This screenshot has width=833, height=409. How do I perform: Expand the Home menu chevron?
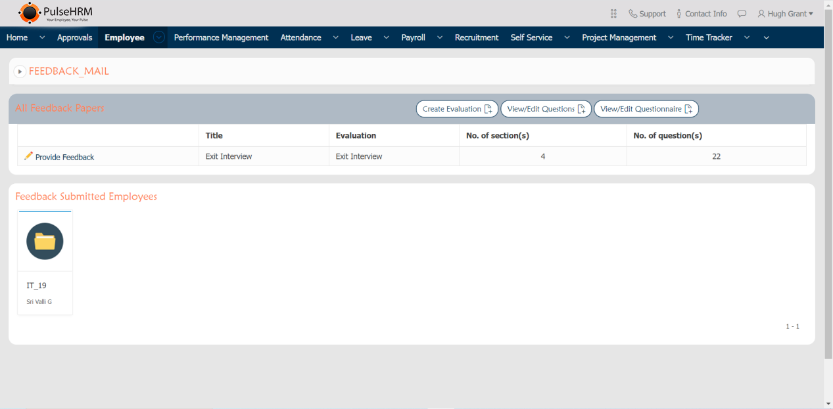42,37
